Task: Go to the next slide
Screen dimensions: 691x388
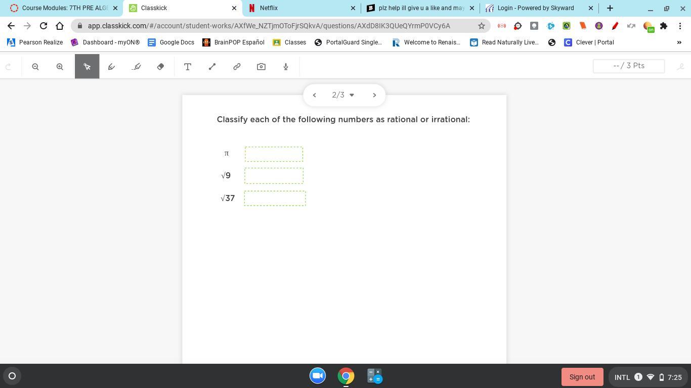Action: [374, 95]
